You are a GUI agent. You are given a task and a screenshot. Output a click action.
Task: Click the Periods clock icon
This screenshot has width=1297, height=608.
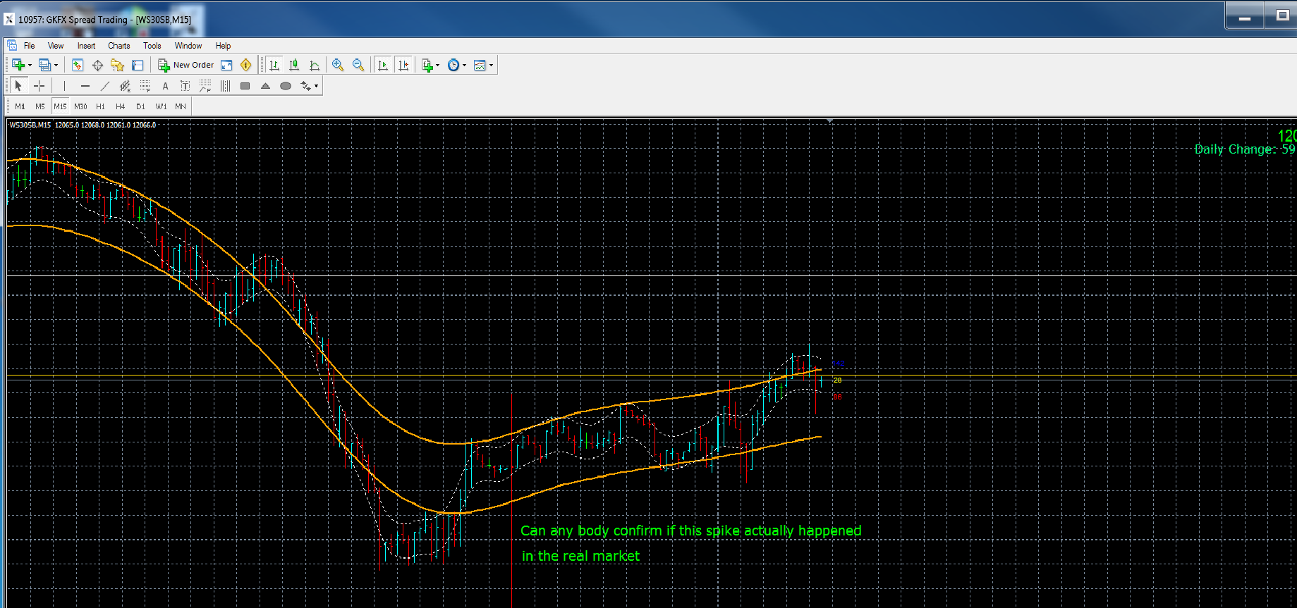pyautogui.click(x=453, y=65)
